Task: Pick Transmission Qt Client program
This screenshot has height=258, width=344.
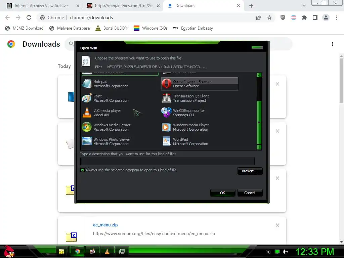Action: (x=200, y=98)
